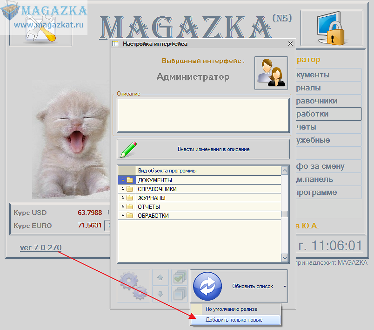Click the gears settings button

134,286
